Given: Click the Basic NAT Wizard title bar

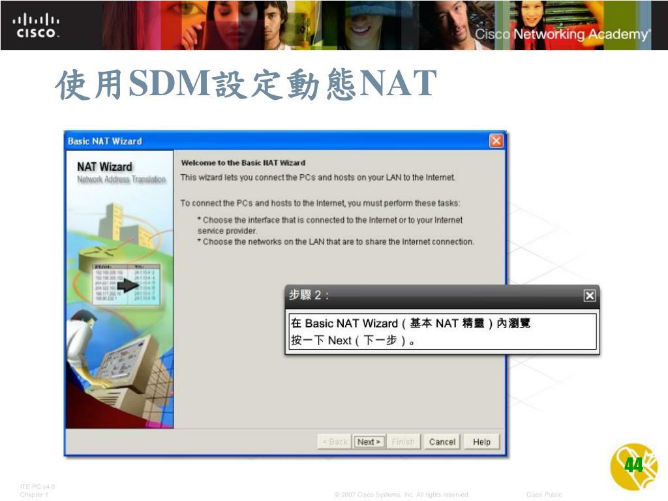Looking at the screenshot, I should click(x=285, y=141).
